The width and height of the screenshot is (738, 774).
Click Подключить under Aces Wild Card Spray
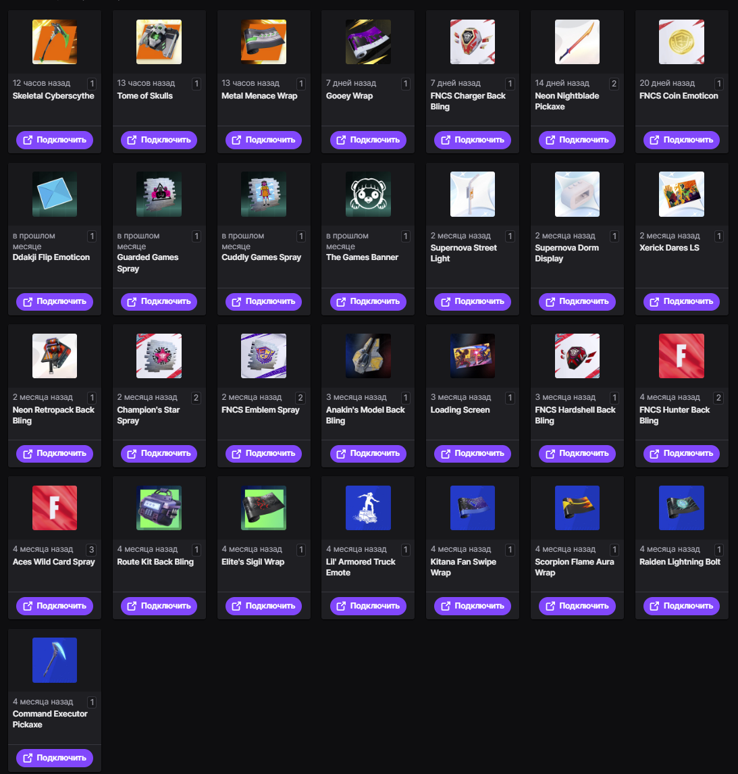pyautogui.click(x=54, y=607)
